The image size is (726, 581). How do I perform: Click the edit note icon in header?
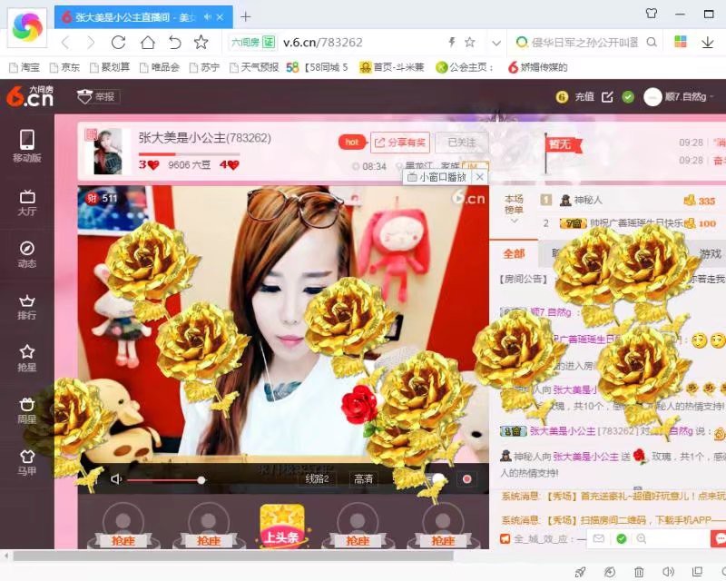click(x=607, y=97)
